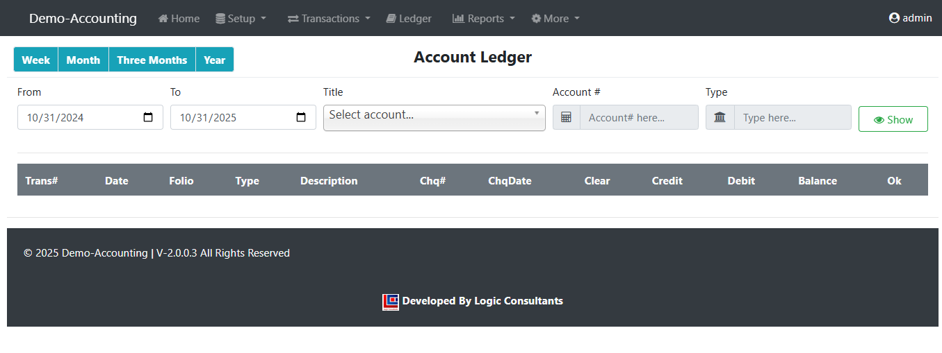Click the Account# input field

(x=638, y=118)
